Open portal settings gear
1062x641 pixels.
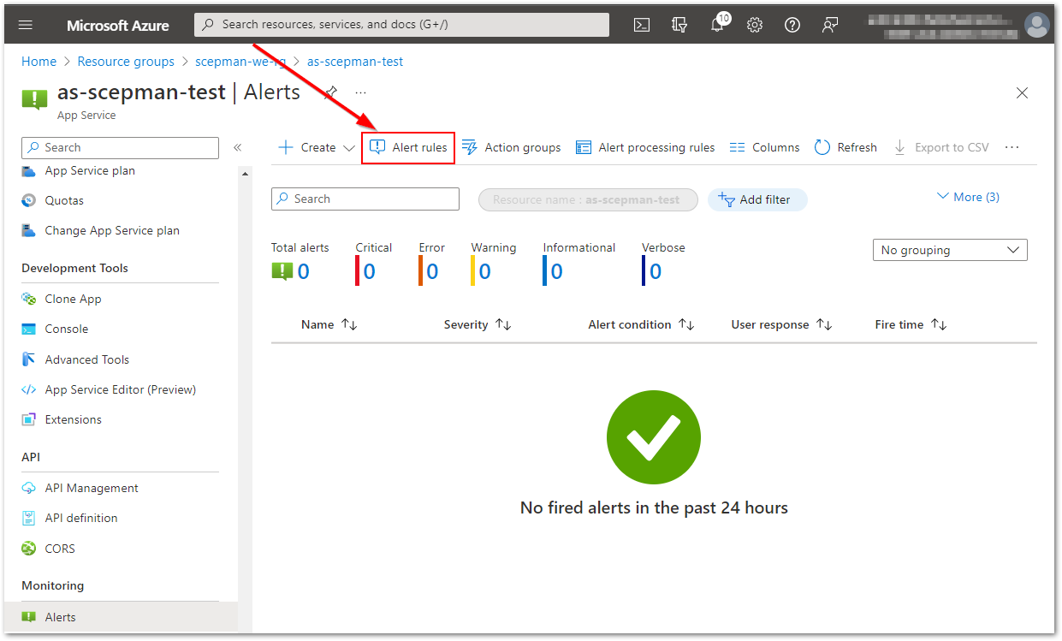[x=755, y=25]
